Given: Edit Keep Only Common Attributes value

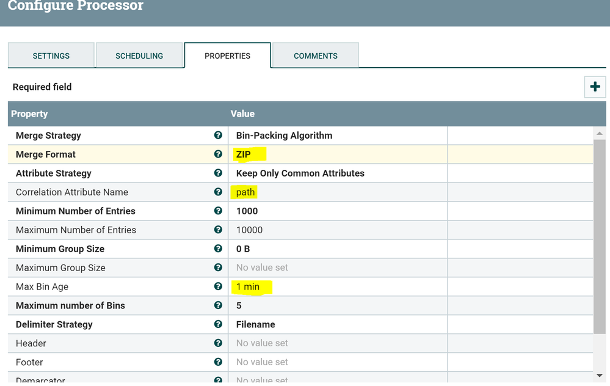Looking at the screenshot, I should (x=300, y=173).
